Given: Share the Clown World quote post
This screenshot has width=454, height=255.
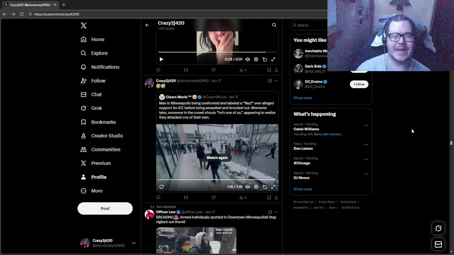Looking at the screenshot, I should point(276,198).
